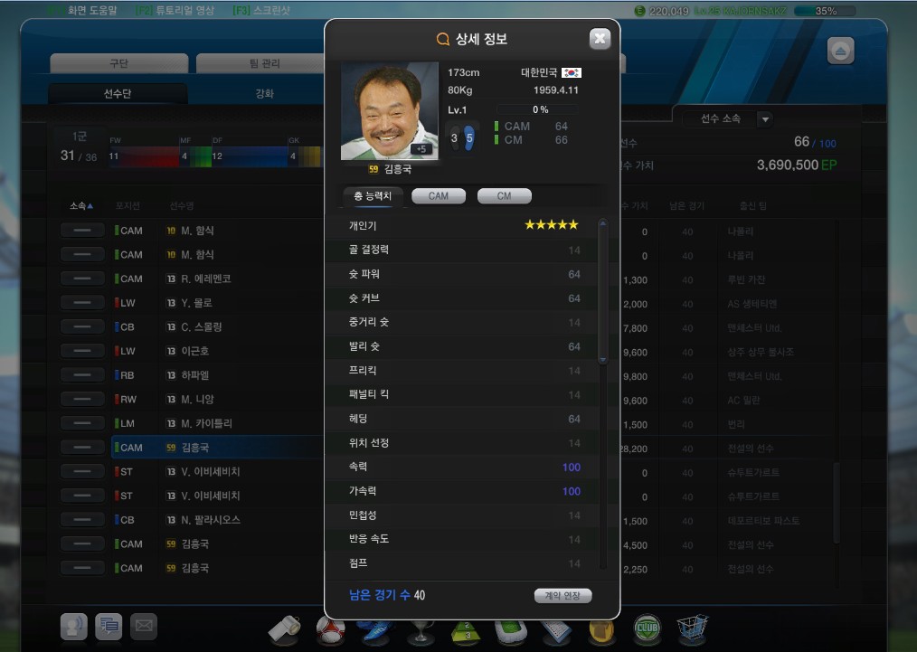Click the 계약 연장 contract extension button
The width and height of the screenshot is (917, 652).
[x=562, y=595]
